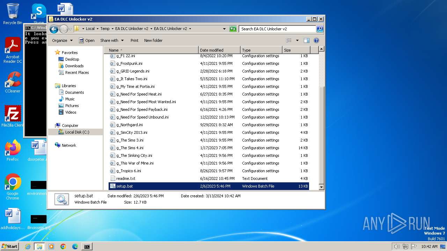Open the Organize dropdown menu
The image size is (447, 251).
pos(62,40)
